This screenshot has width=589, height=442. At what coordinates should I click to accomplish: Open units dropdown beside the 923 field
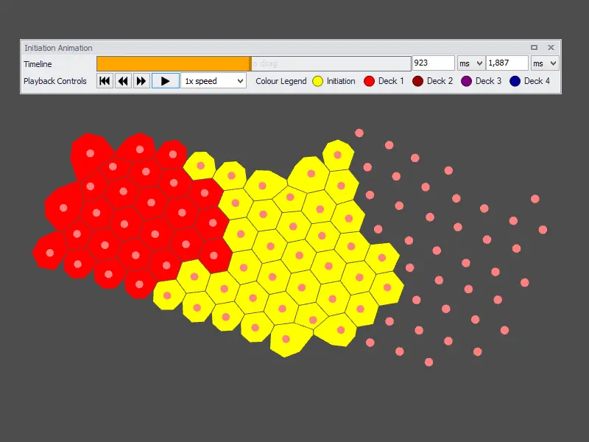click(x=470, y=63)
